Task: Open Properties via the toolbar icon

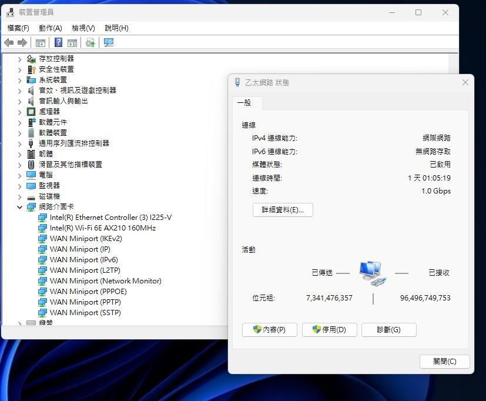Action: [71, 42]
